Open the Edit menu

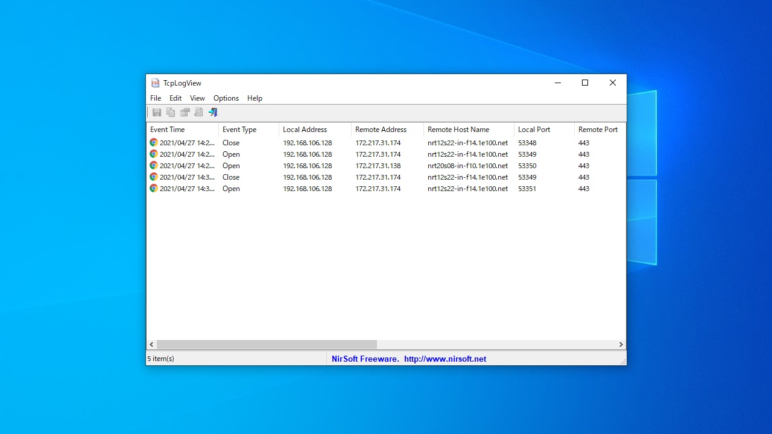[176, 98]
